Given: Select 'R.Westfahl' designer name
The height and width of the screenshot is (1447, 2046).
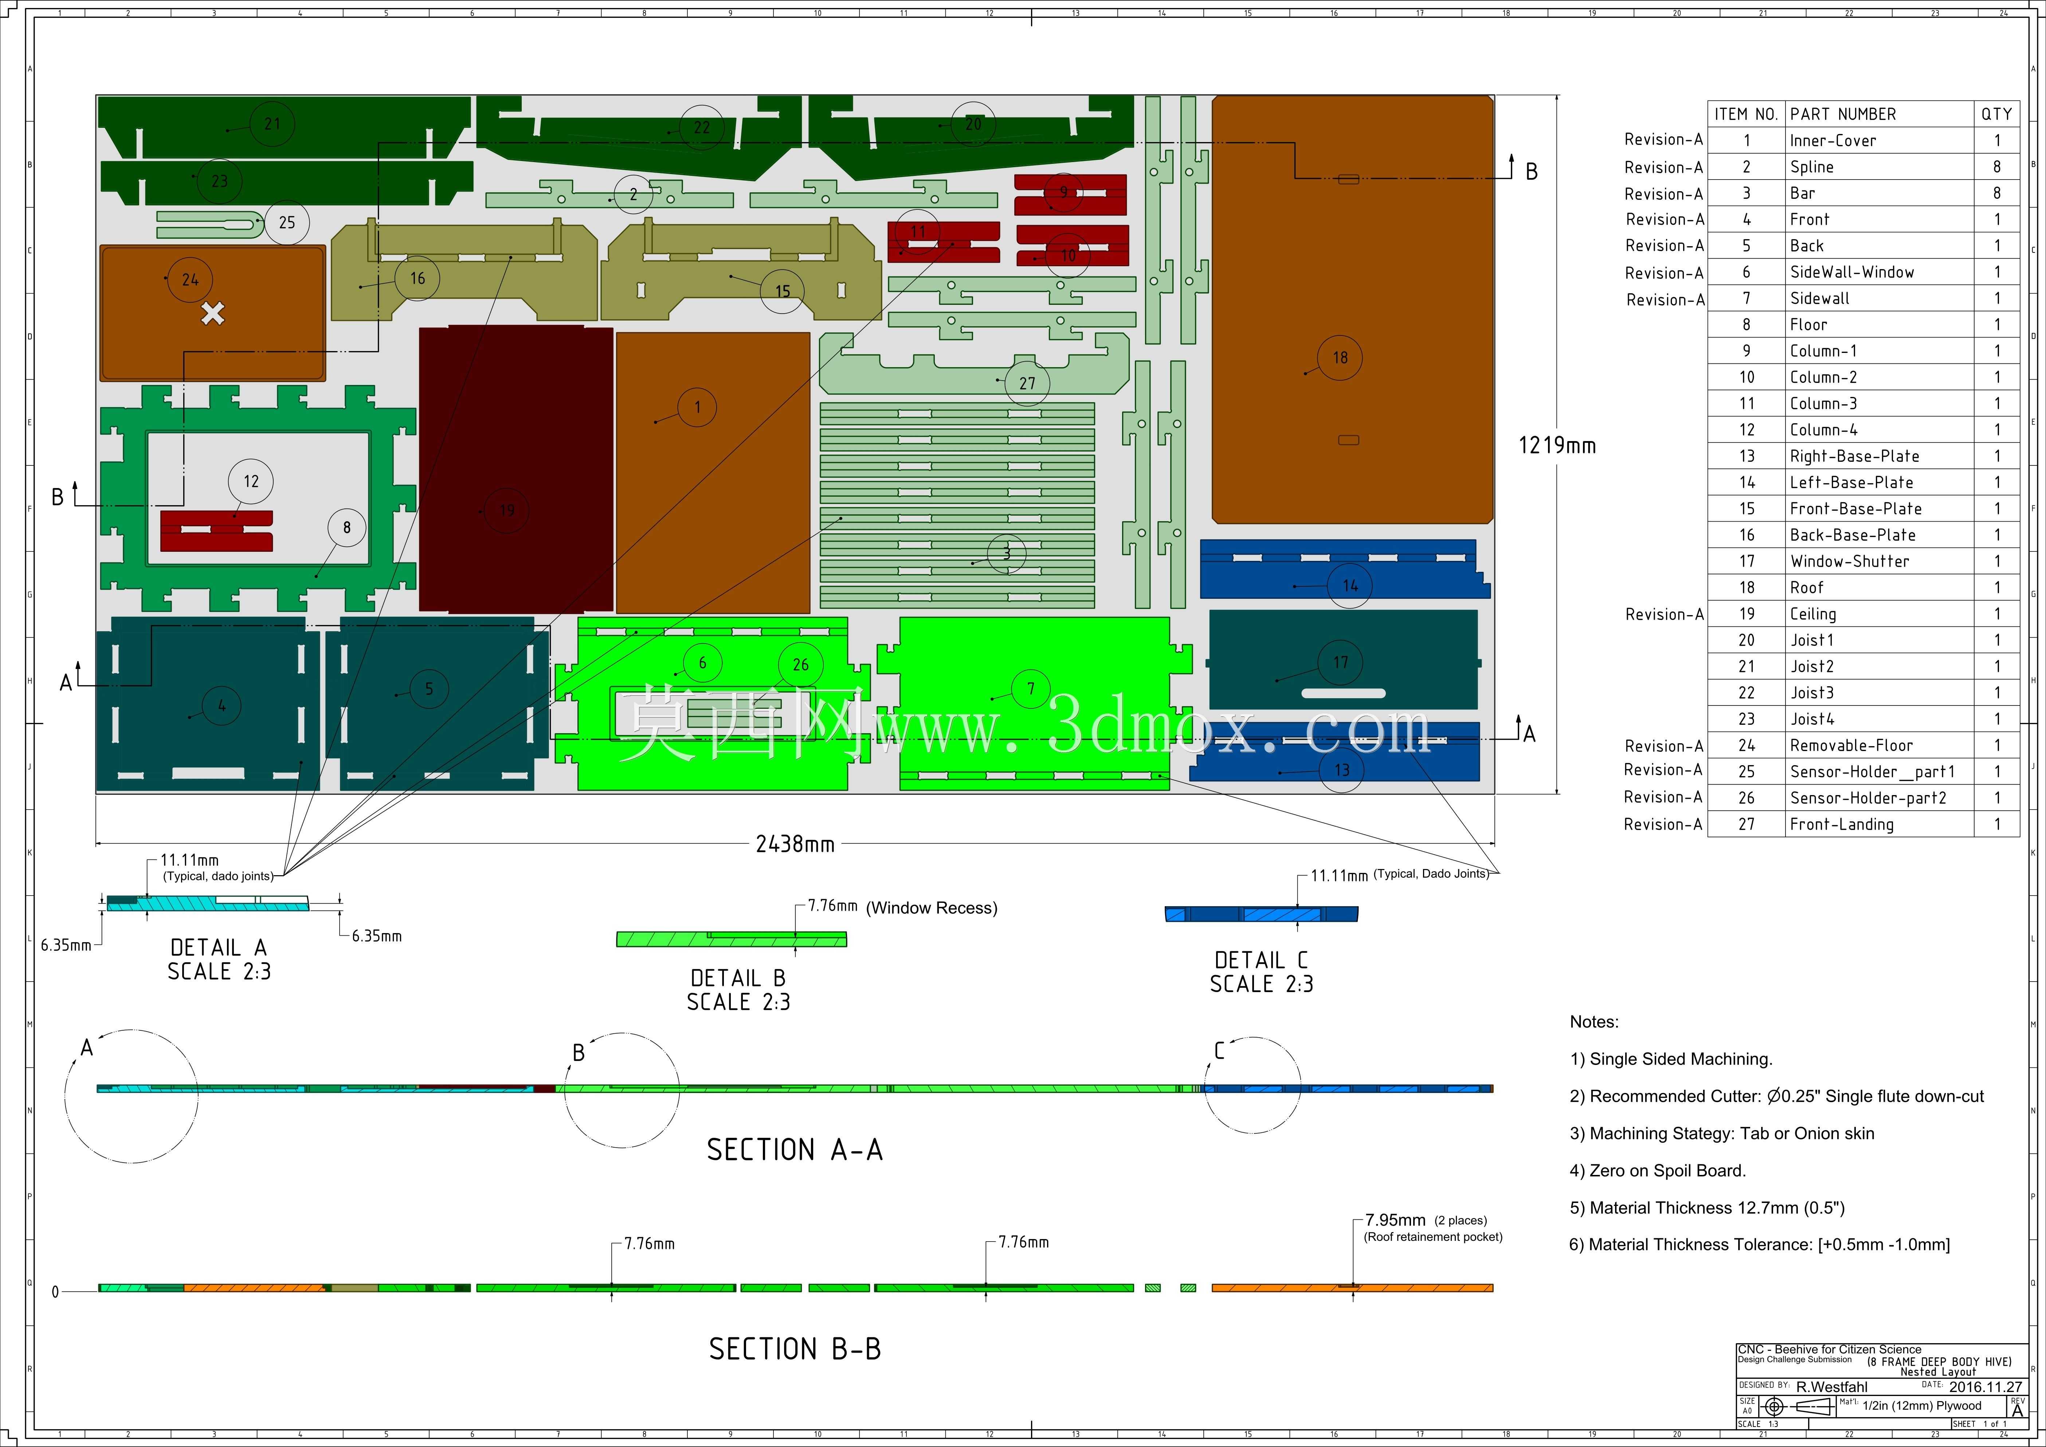Looking at the screenshot, I should pyautogui.click(x=1831, y=1387).
